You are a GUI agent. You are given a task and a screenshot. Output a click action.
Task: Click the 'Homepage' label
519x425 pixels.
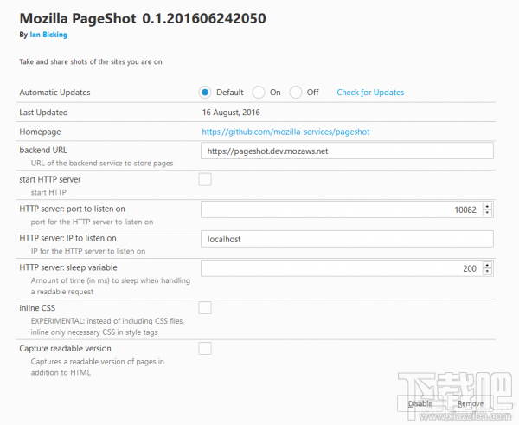(x=40, y=132)
